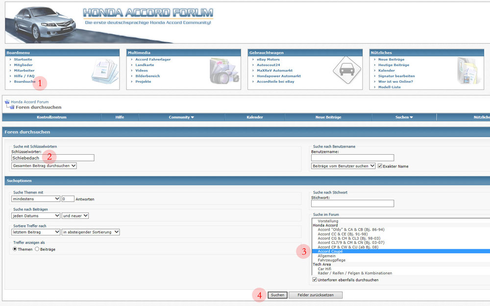Open the jeden Datums dropdown
This screenshot has height=306, width=490.
[x=35, y=215]
